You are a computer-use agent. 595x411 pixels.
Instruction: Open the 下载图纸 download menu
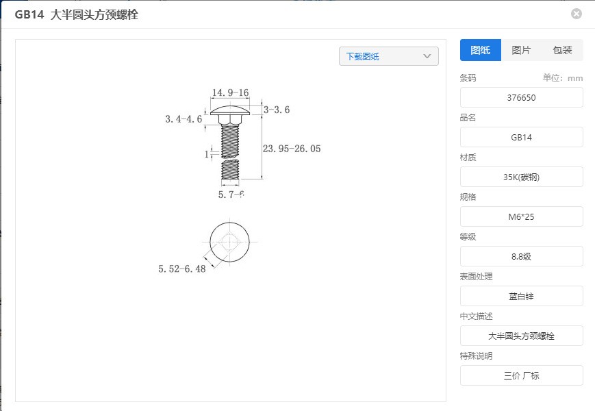[389, 56]
